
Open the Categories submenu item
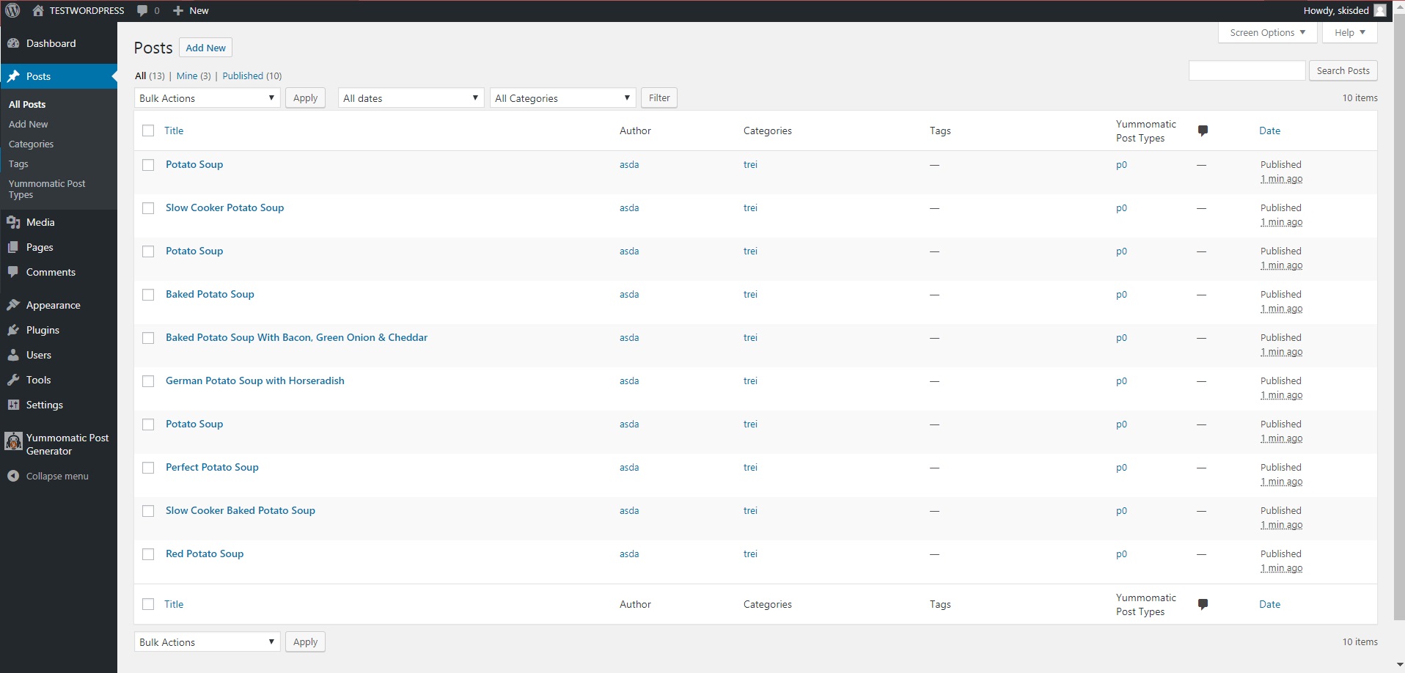pyautogui.click(x=31, y=144)
